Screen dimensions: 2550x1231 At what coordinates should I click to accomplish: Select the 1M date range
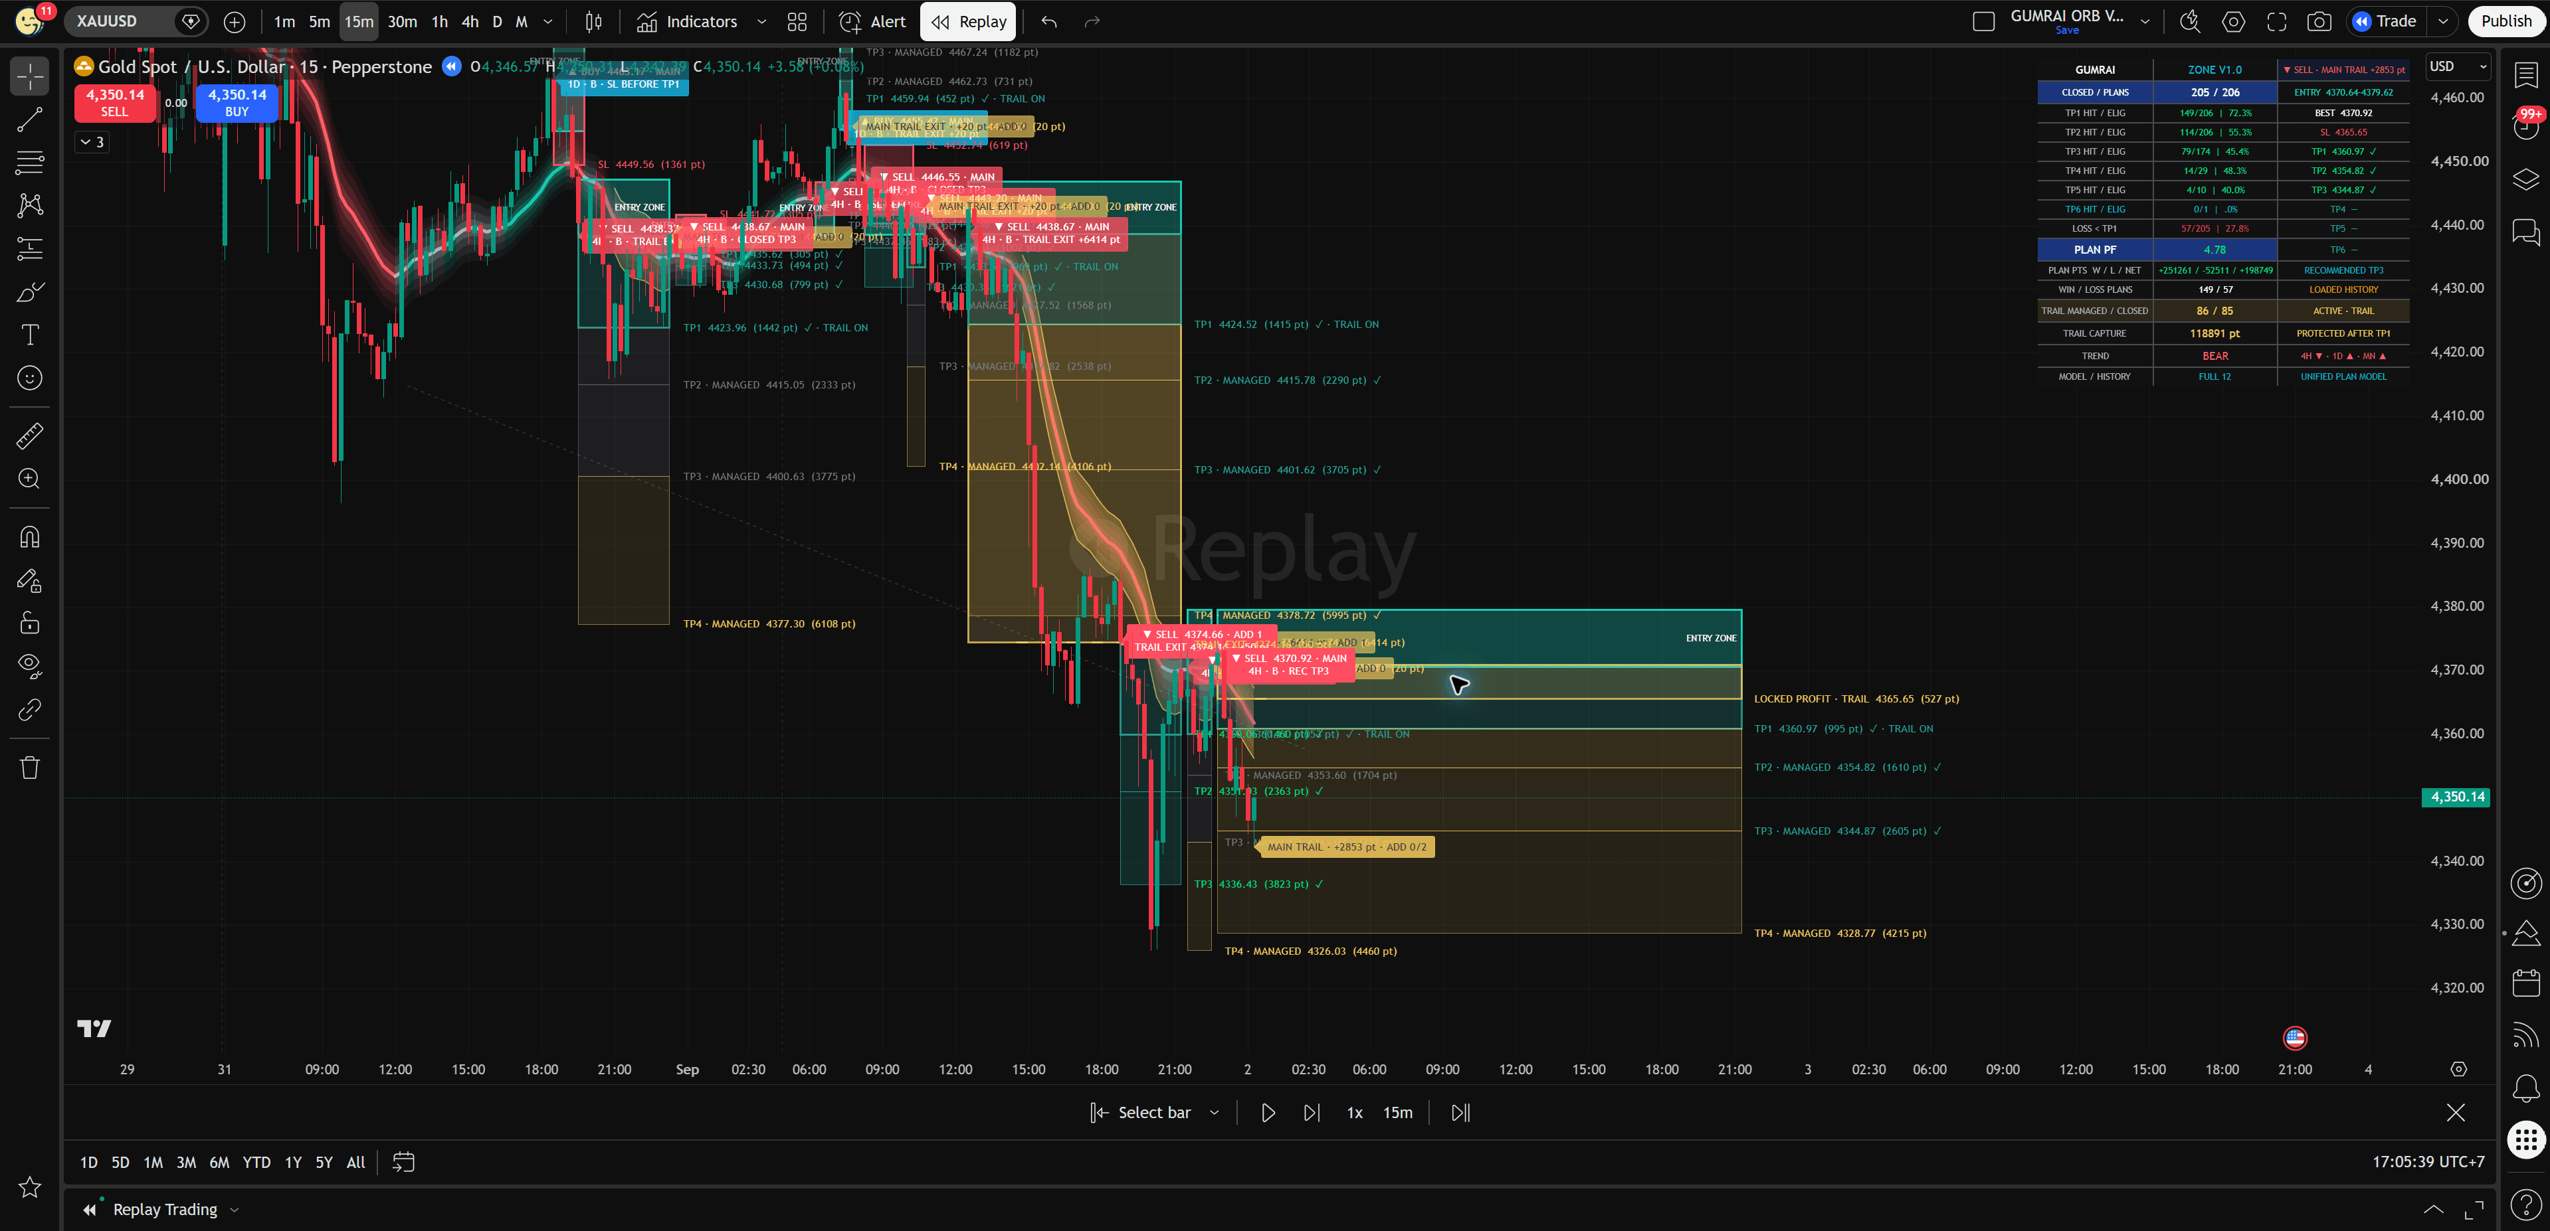coord(152,1163)
